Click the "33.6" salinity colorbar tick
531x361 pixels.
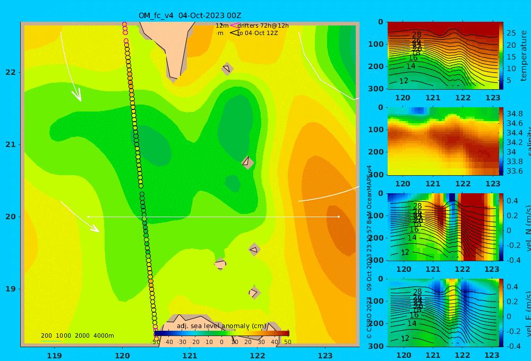tap(515, 171)
